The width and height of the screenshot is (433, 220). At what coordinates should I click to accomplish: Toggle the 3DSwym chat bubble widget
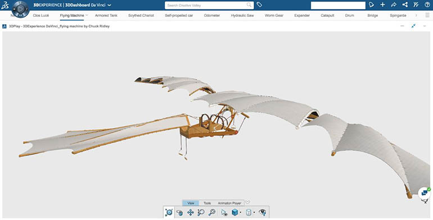pyautogui.click(x=425, y=193)
